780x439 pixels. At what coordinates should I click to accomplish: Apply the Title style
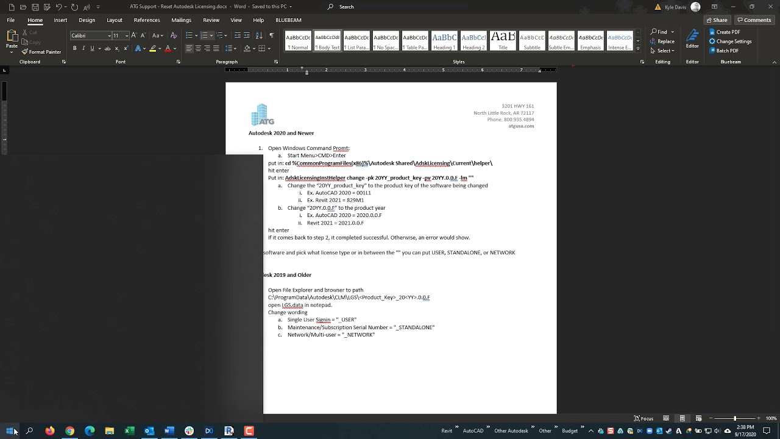[503, 41]
